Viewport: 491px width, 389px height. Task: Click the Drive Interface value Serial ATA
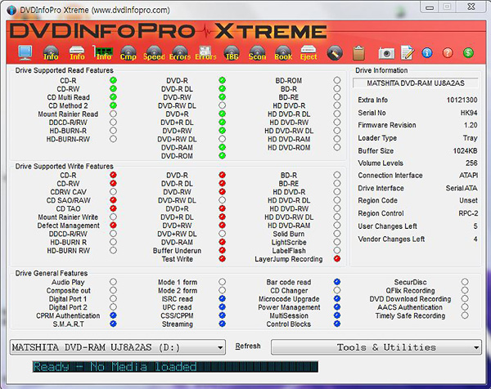(x=462, y=188)
